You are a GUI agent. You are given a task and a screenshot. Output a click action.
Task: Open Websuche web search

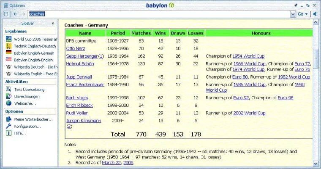pyautogui.click(x=25, y=103)
